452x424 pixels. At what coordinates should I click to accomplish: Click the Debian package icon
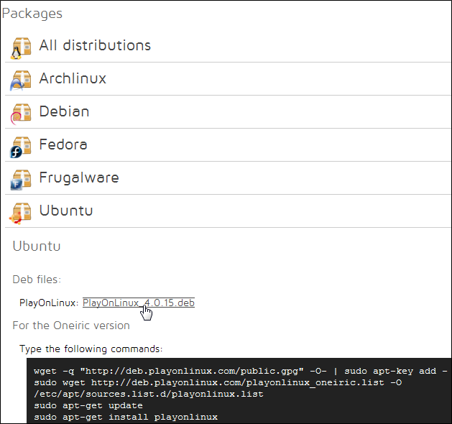[22, 113]
